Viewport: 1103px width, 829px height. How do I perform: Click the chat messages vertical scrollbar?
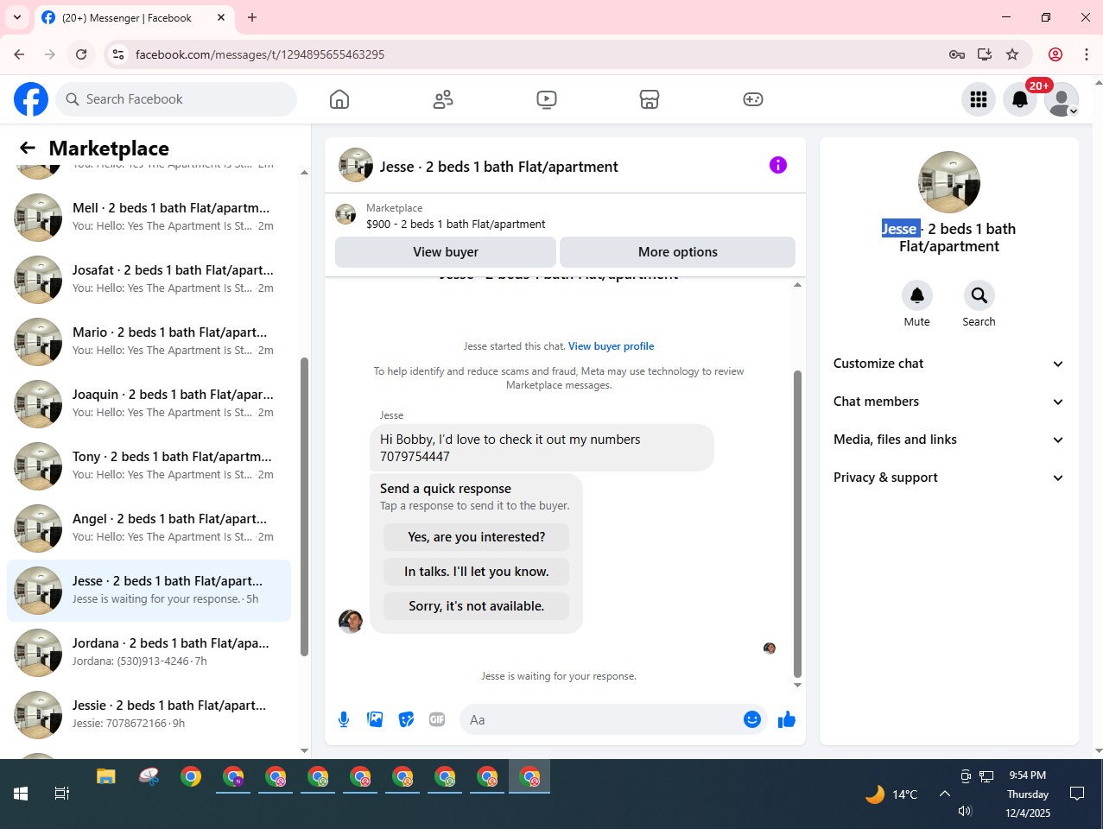797,523
